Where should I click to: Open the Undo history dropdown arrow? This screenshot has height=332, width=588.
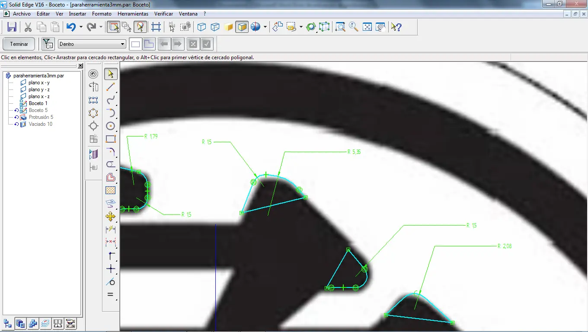[80, 27]
